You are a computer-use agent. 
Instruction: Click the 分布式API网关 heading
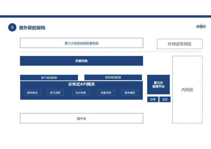point(81,84)
